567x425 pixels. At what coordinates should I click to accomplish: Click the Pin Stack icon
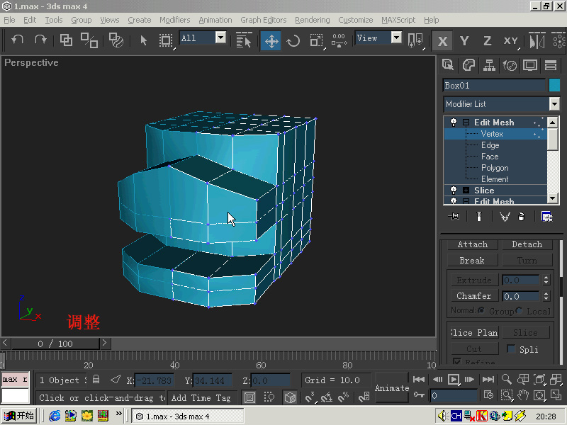click(454, 217)
